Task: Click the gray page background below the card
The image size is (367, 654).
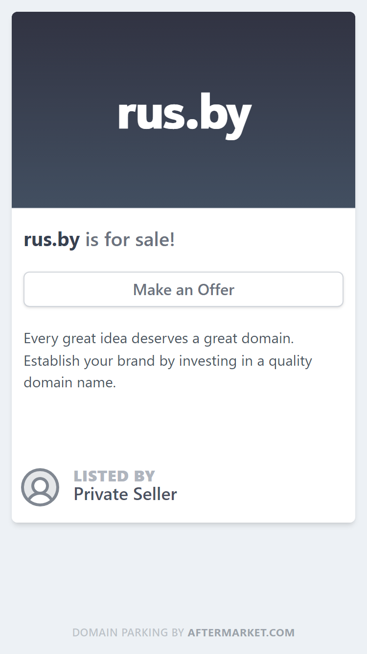Action: point(183,574)
